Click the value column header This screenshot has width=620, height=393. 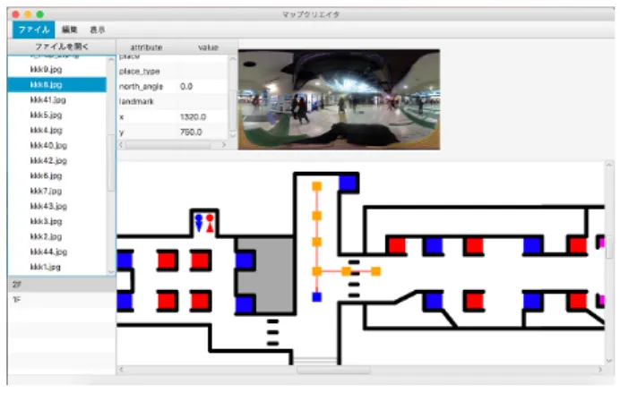pyautogui.click(x=208, y=47)
